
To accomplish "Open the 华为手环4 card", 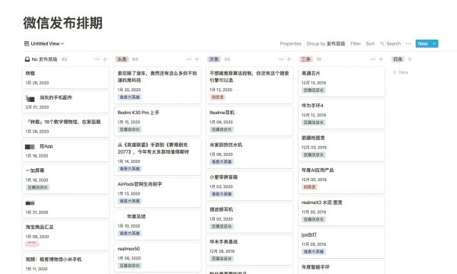I will click(x=341, y=114).
